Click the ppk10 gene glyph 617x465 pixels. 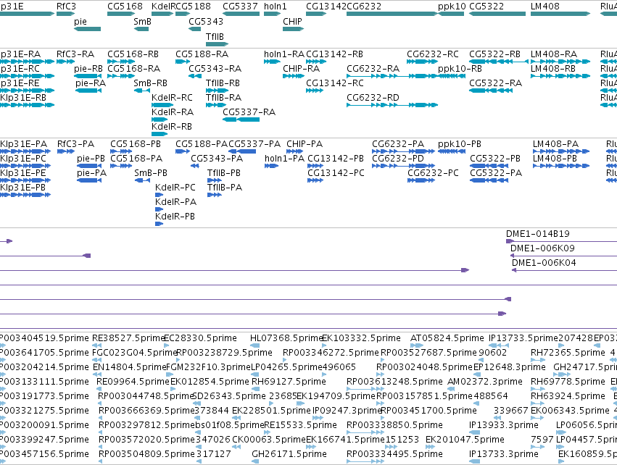[x=452, y=14]
